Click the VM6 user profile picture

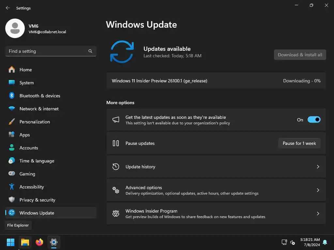click(x=15, y=28)
